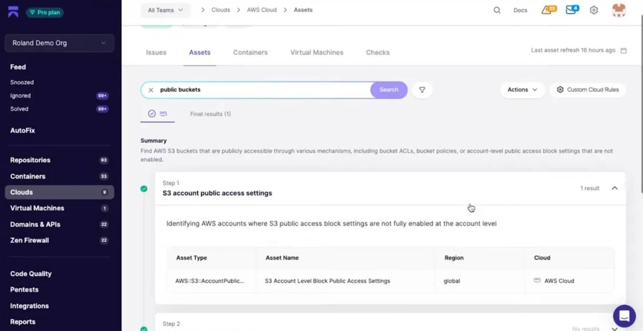Viewport: 643px width, 331px height.
Task: Select the Final results (1) tab
Action: coord(211,114)
